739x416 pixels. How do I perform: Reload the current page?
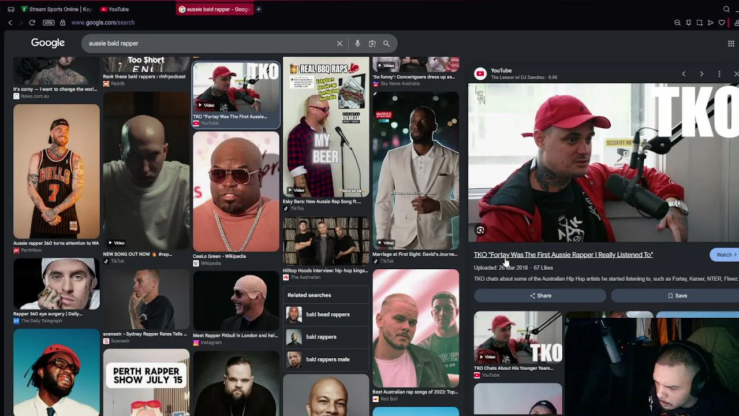click(x=32, y=23)
